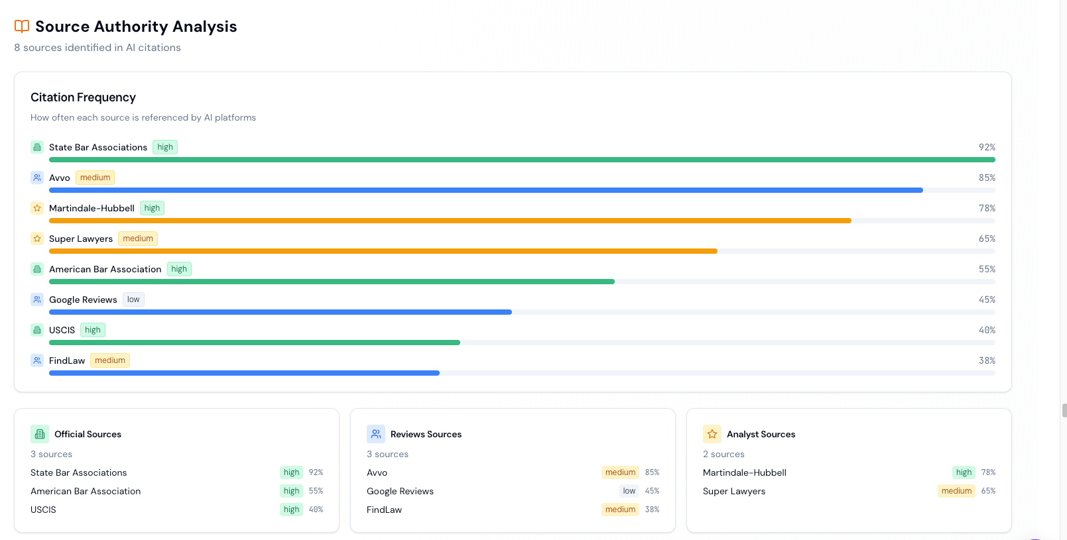Click Super Lawyers row in Analyst Sources card
Viewport: 1067px width, 540px height.
[849, 491]
